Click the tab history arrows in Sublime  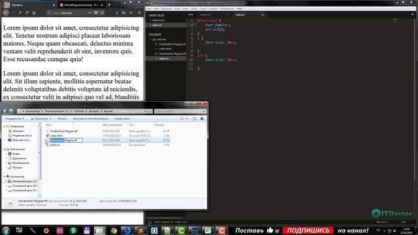click(x=191, y=14)
